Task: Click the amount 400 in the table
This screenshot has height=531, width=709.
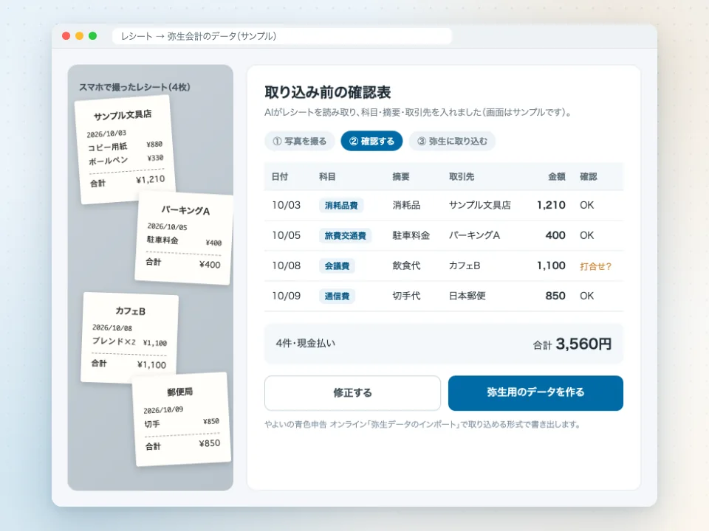Action: tap(555, 235)
